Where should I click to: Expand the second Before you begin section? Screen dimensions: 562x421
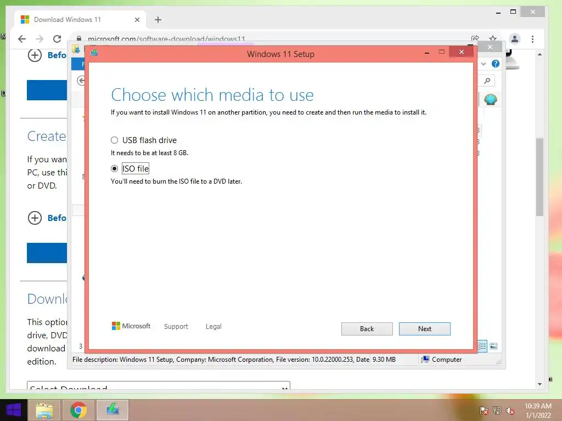point(35,218)
